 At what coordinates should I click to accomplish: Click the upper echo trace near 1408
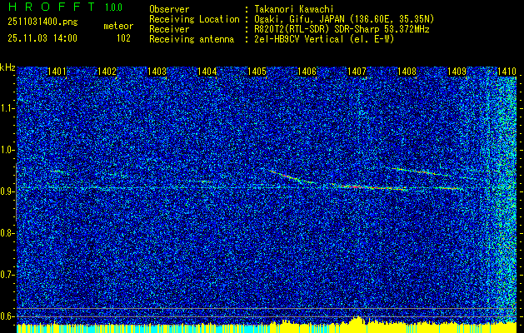click(x=419, y=171)
